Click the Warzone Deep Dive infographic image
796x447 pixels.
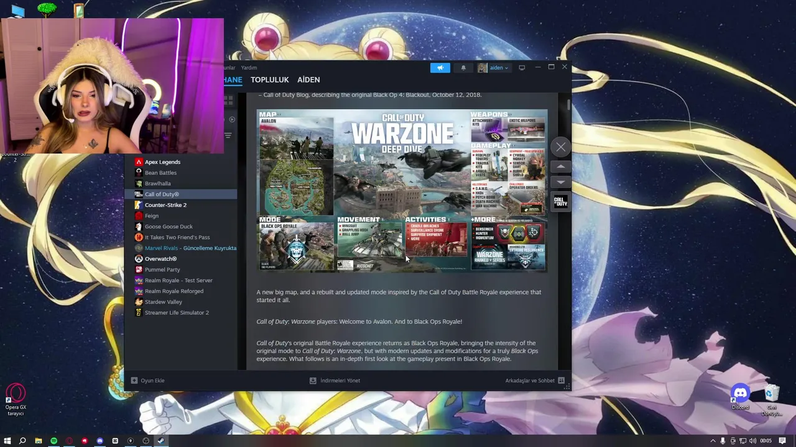click(x=402, y=191)
